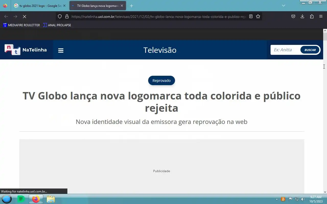Close the Google search tab
Viewport: 327px width, 204px height.
point(64,6)
